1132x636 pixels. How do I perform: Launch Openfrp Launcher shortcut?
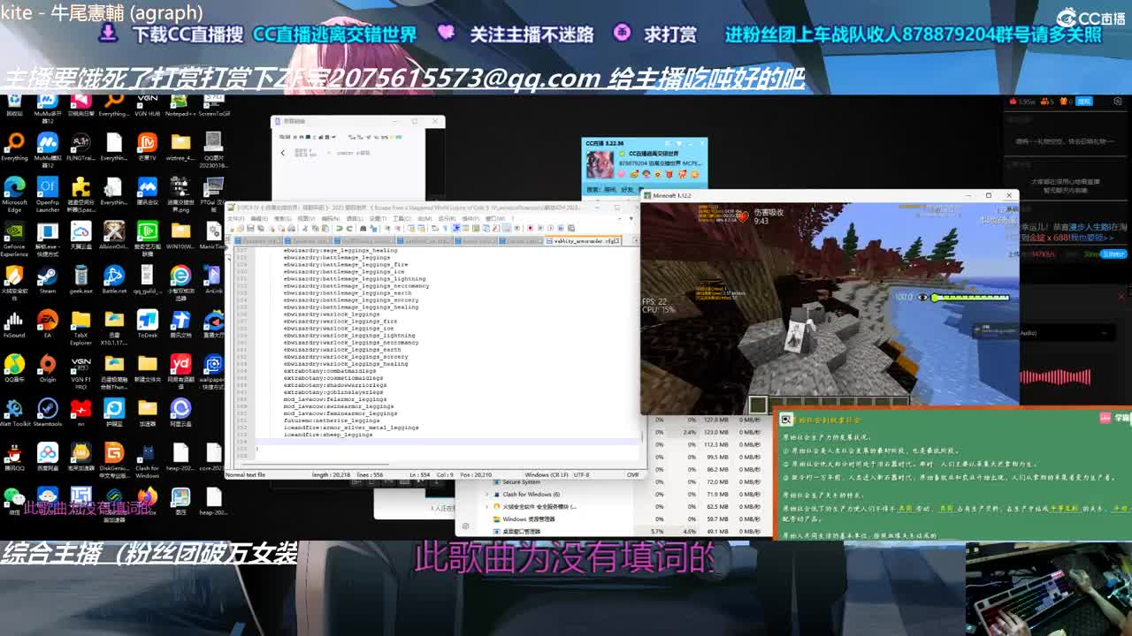(x=47, y=193)
